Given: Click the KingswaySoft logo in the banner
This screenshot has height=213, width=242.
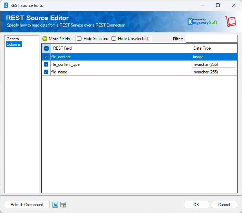Looking at the screenshot, I should click(202, 22).
